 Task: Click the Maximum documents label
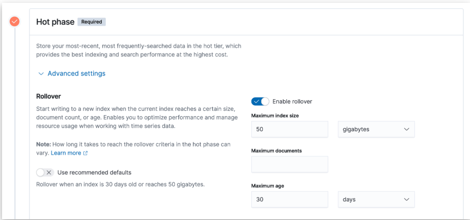[x=276, y=151]
